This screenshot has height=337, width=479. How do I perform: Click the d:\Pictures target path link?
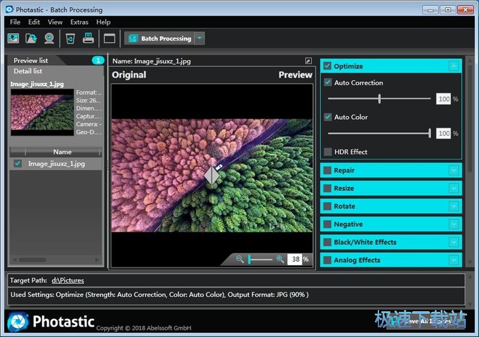click(x=68, y=280)
